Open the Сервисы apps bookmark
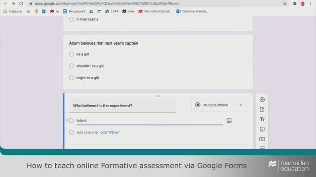The image size is (316, 177). pyautogui.click(x=13, y=11)
